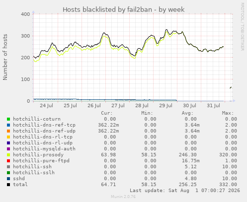Viewport: 247px width, 202px height.
Task: Click the '29 Jul' x-axis label
Action: [165, 106]
